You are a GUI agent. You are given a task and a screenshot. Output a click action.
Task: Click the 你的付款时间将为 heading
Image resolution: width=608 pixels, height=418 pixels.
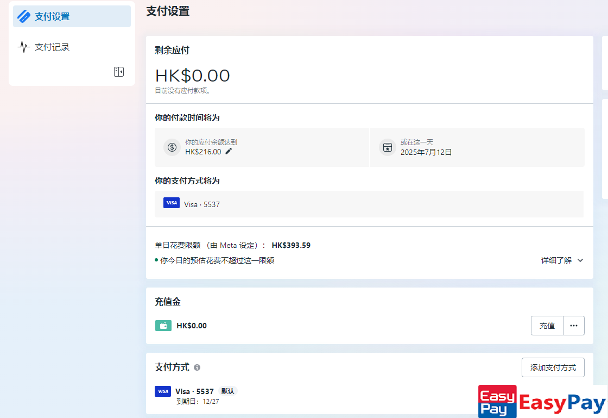(187, 117)
